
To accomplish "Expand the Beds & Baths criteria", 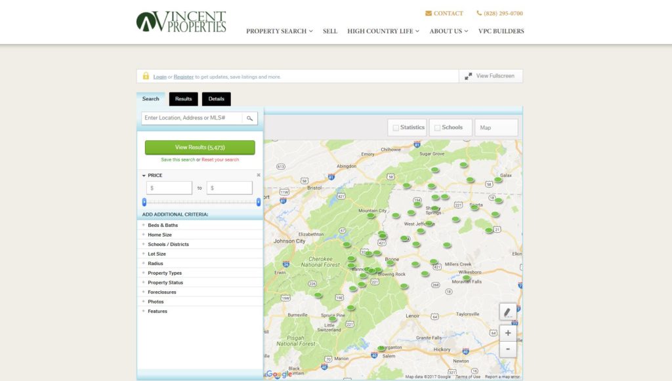I will click(162, 225).
